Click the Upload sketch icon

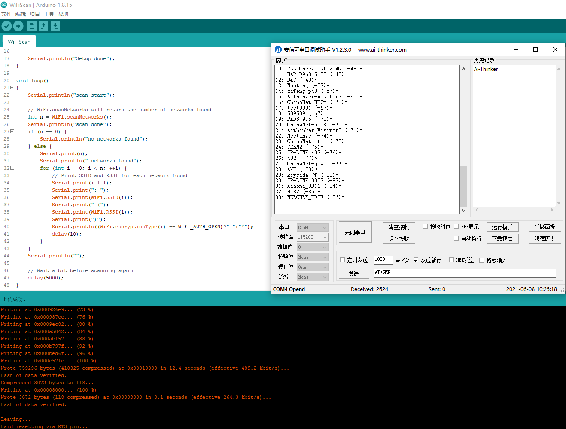click(x=18, y=26)
